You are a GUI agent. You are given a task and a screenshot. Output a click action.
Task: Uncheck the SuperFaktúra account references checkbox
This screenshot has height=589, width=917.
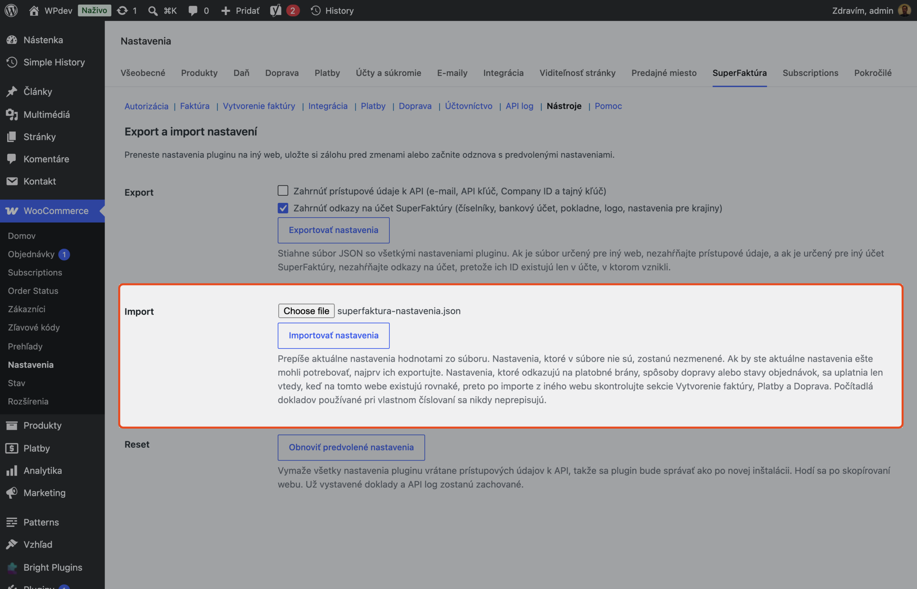coord(283,208)
